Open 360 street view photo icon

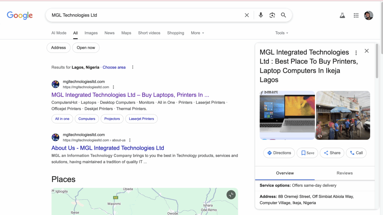click(320, 136)
